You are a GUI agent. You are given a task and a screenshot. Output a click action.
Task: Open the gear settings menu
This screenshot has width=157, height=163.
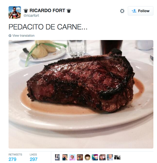tap(122, 11)
